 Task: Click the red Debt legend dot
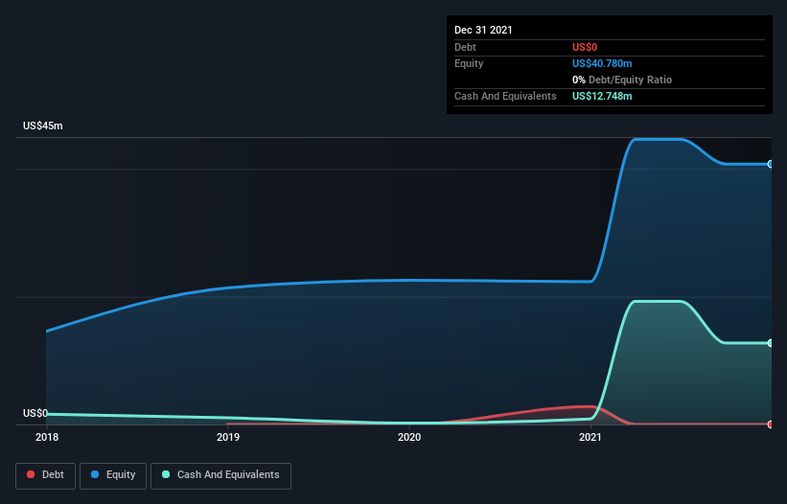[x=31, y=474]
